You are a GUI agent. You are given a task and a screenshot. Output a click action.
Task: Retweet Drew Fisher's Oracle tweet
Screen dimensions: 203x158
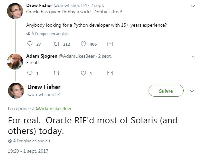point(56,44)
